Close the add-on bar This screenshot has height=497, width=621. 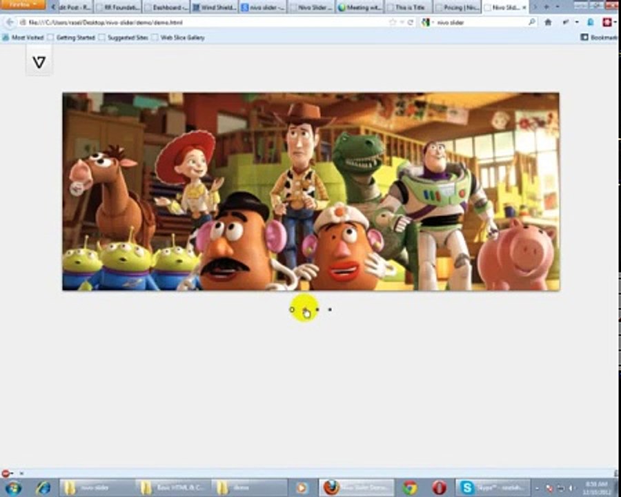[21, 474]
